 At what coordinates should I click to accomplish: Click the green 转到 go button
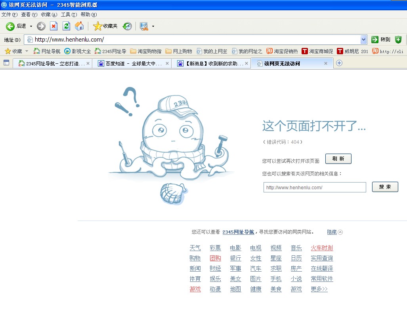tap(380, 40)
